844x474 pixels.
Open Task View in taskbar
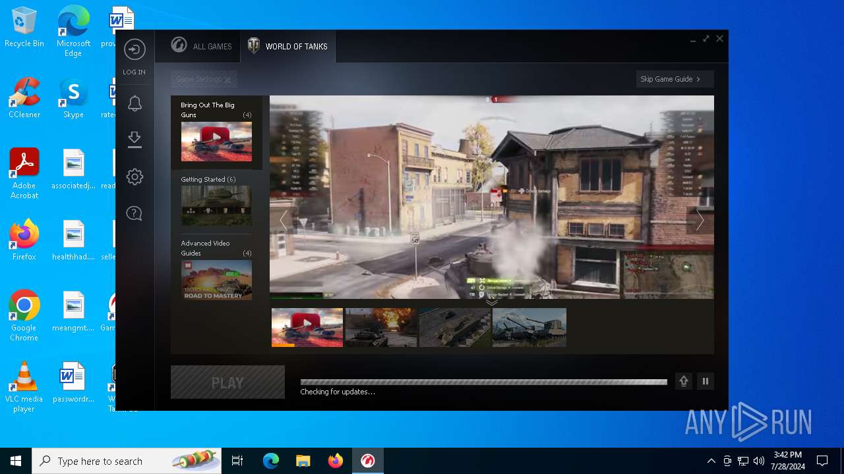coord(237,461)
